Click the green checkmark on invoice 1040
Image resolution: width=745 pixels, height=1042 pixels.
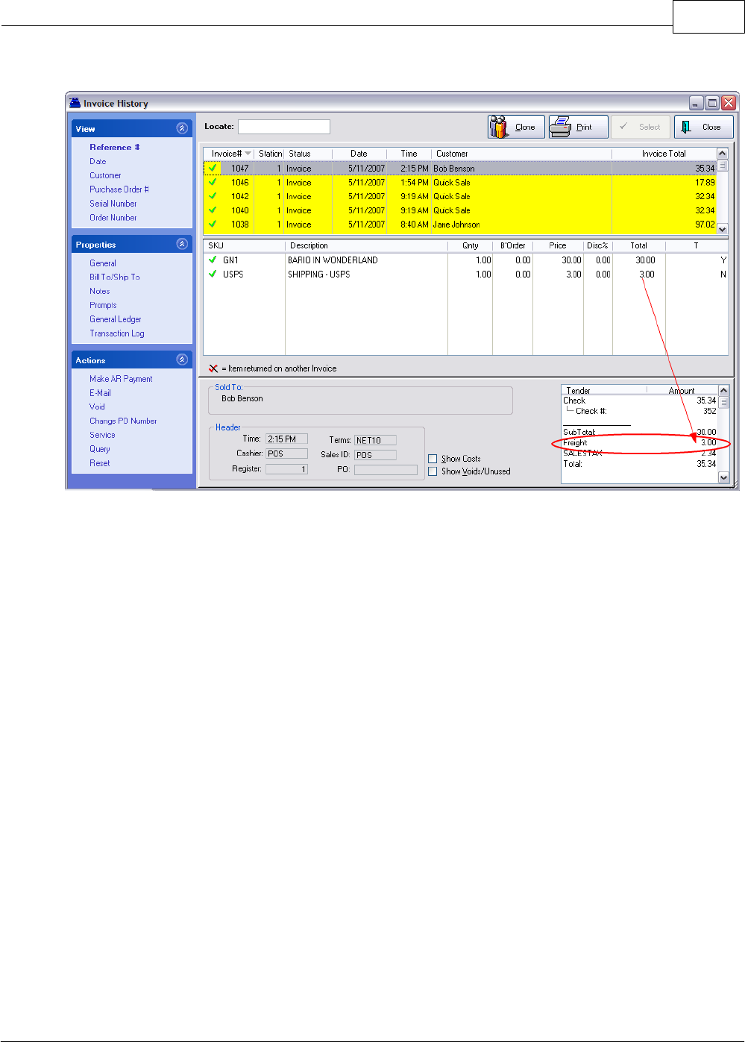click(213, 210)
